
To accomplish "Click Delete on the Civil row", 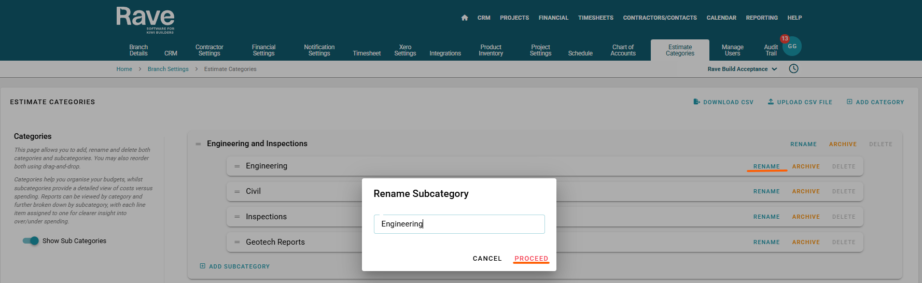I will tap(844, 191).
